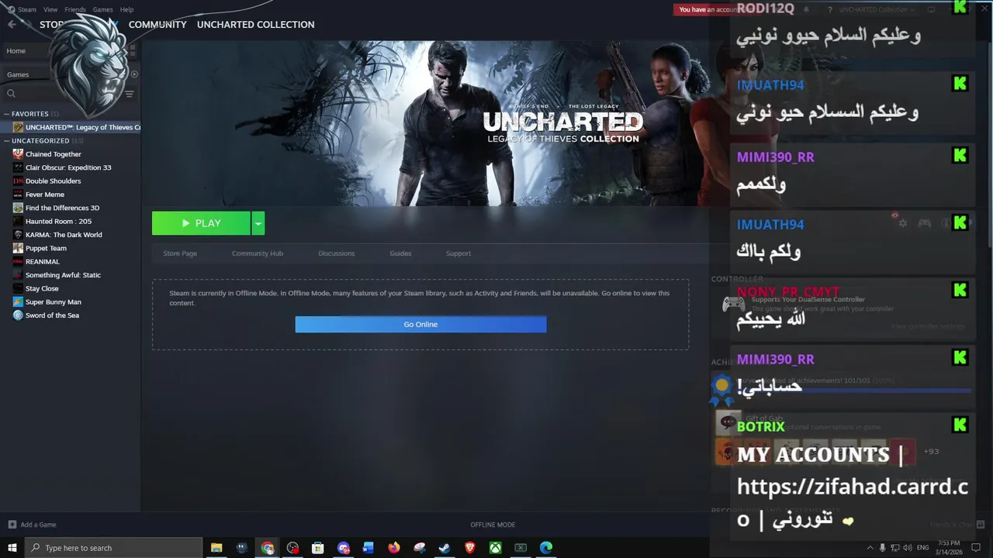Open the View menu

(50, 9)
